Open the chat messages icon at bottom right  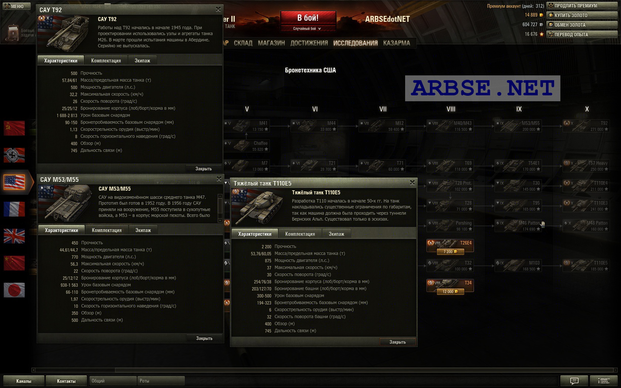574,381
